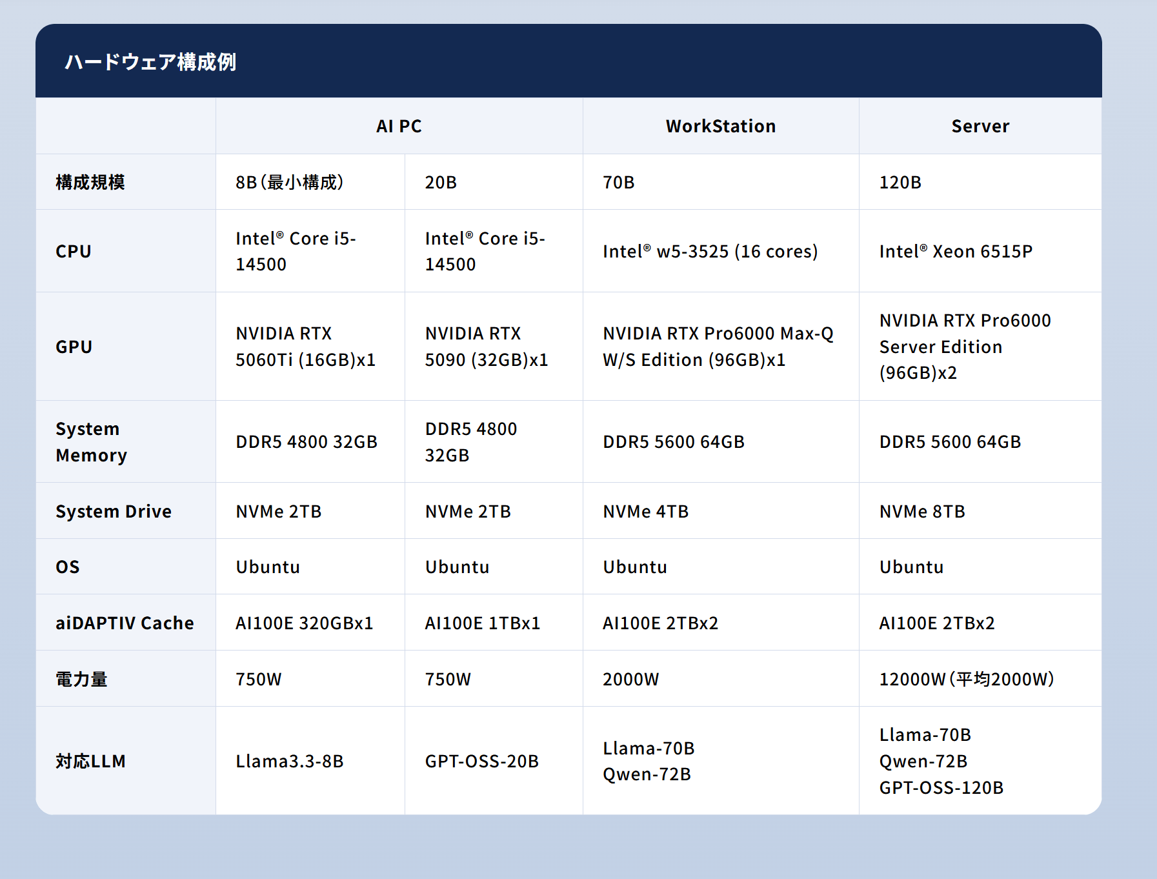Select the WorkStation column header

pyautogui.click(x=721, y=126)
